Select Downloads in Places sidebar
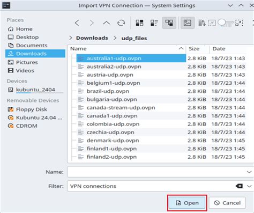 pyautogui.click(x=35, y=54)
